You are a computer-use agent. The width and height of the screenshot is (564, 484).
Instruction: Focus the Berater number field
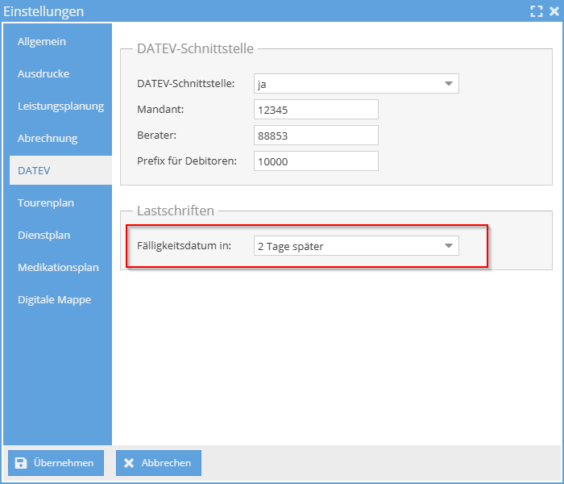click(316, 136)
